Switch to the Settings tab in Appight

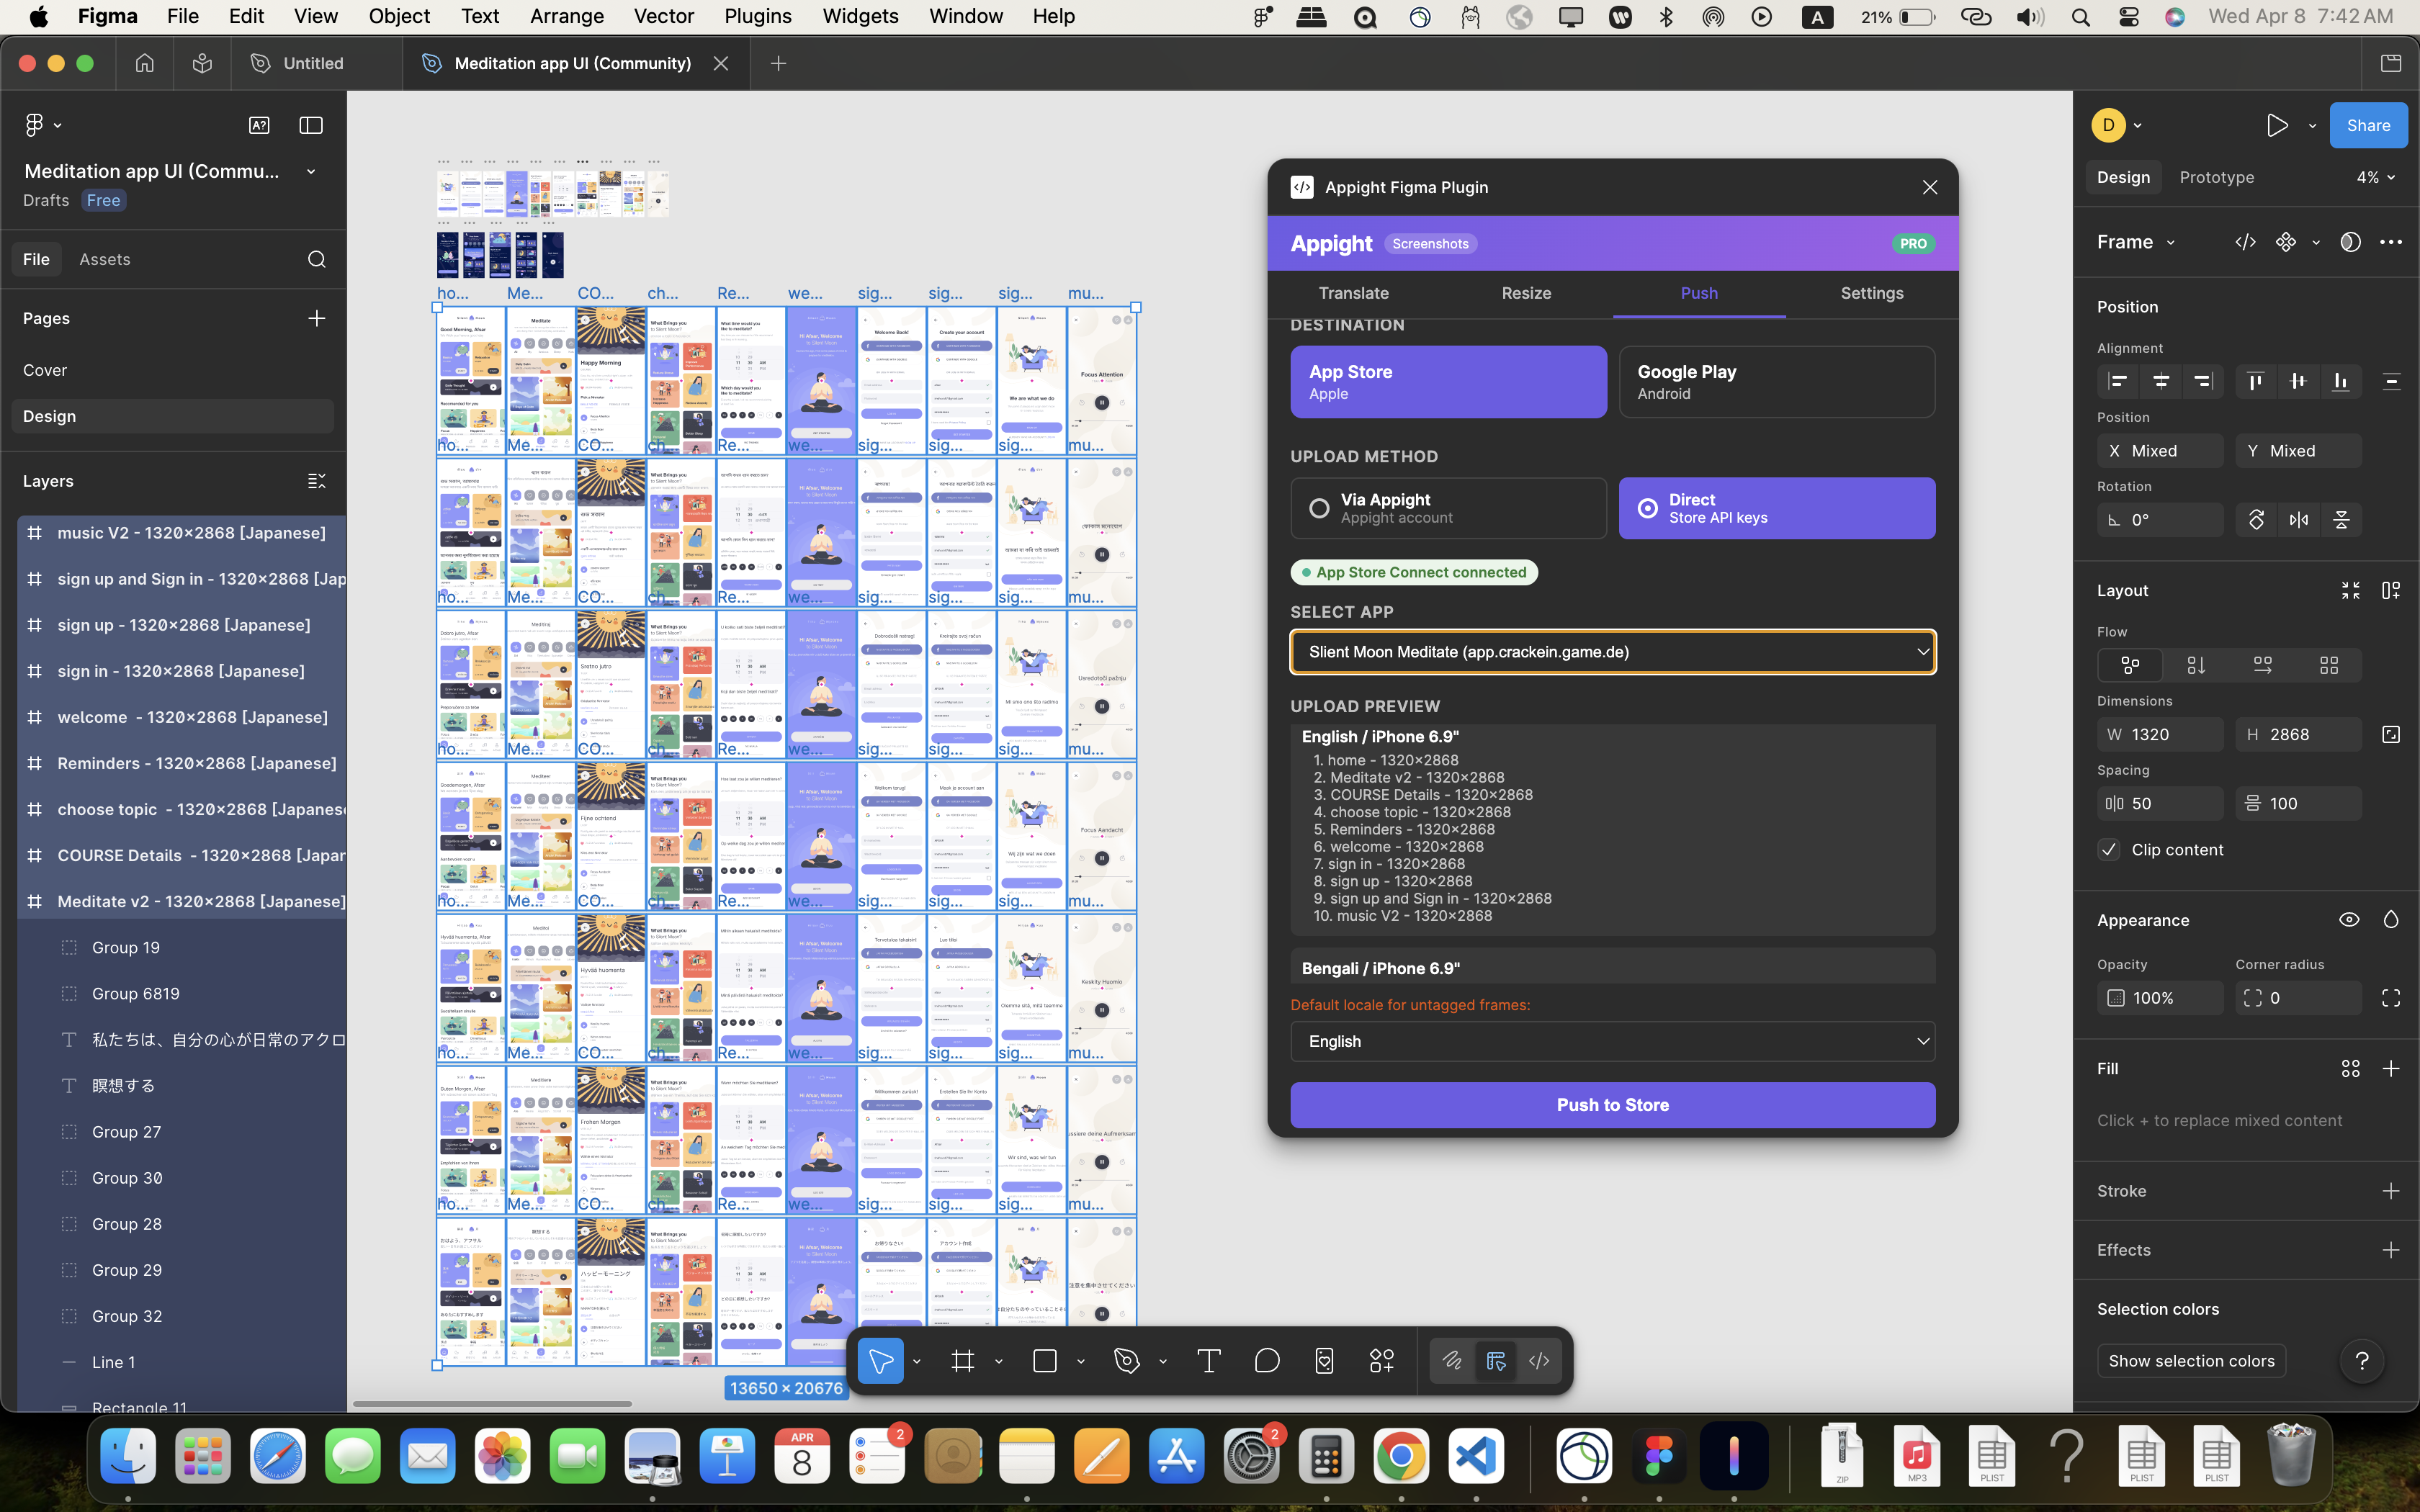(x=1871, y=293)
